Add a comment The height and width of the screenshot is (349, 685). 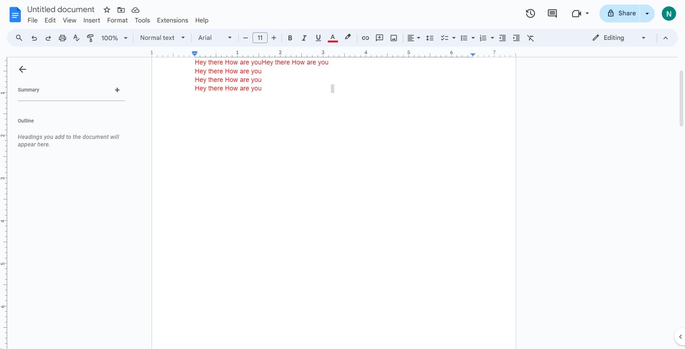[x=379, y=38]
